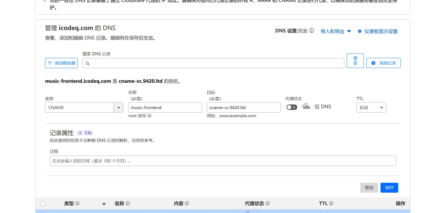Click the 取消 button
Viewport: 441px width, 213px height.
pos(369,188)
